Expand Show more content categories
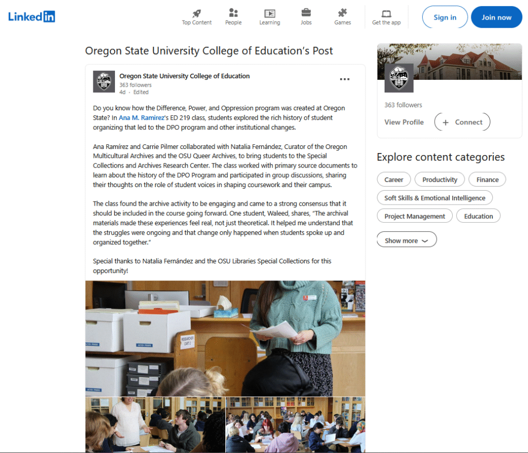 pos(406,240)
